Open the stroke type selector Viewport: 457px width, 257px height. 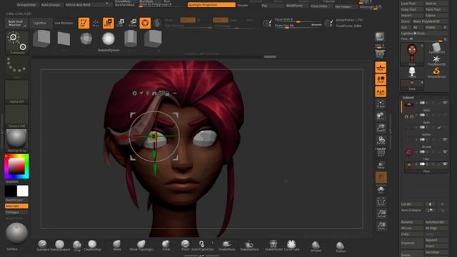16,68
